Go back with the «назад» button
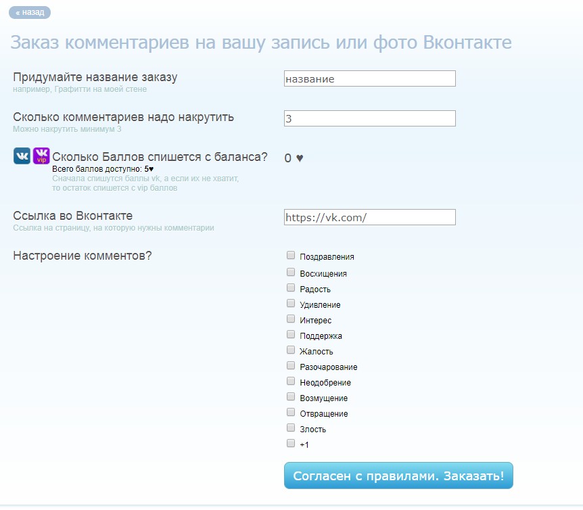 (30, 12)
